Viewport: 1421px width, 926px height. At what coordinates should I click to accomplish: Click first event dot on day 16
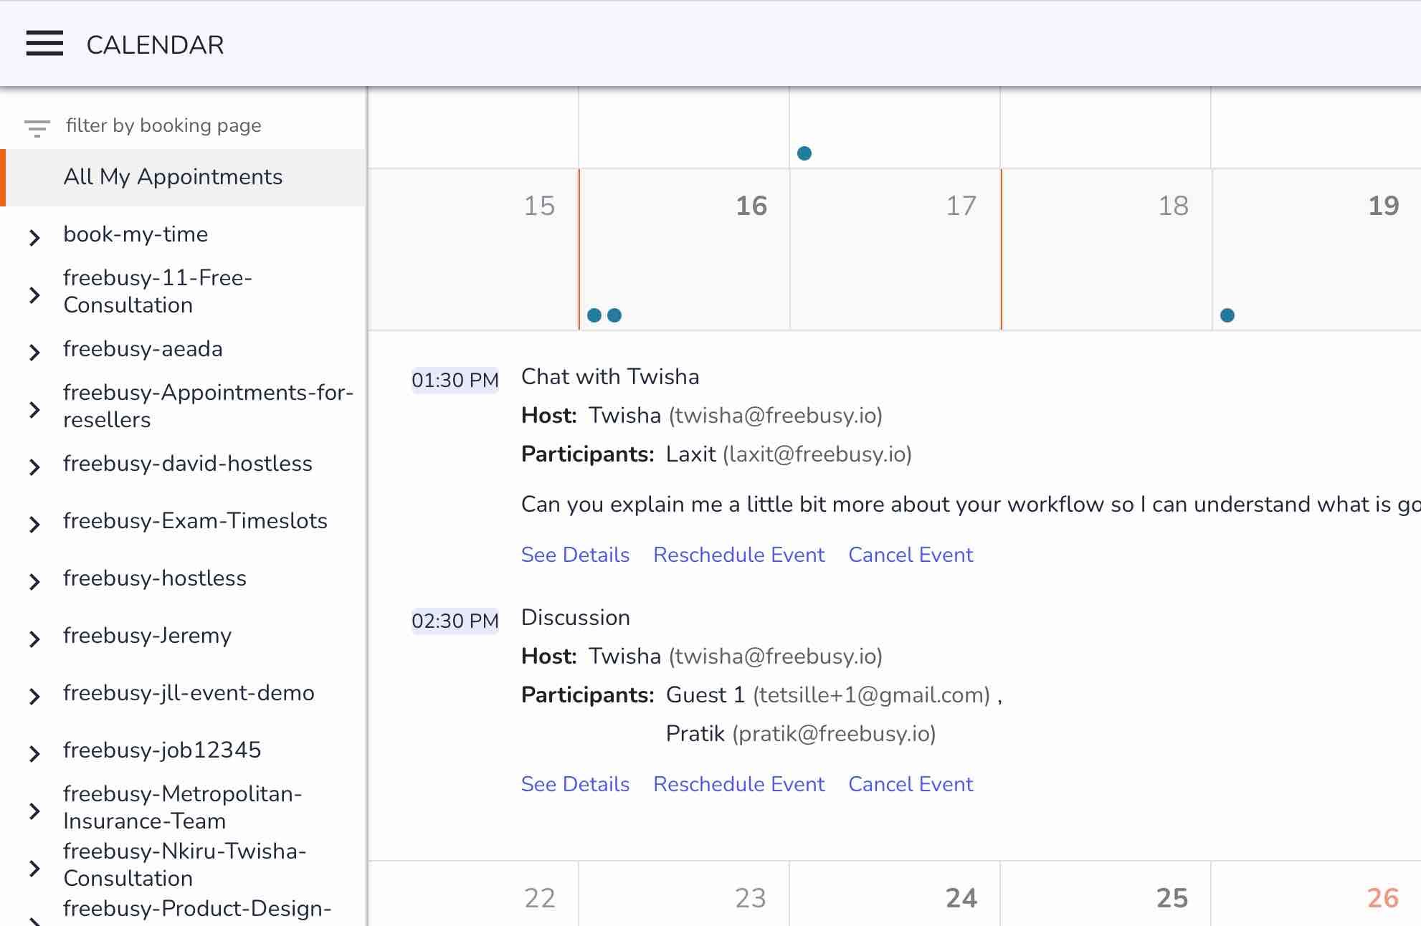(x=594, y=315)
